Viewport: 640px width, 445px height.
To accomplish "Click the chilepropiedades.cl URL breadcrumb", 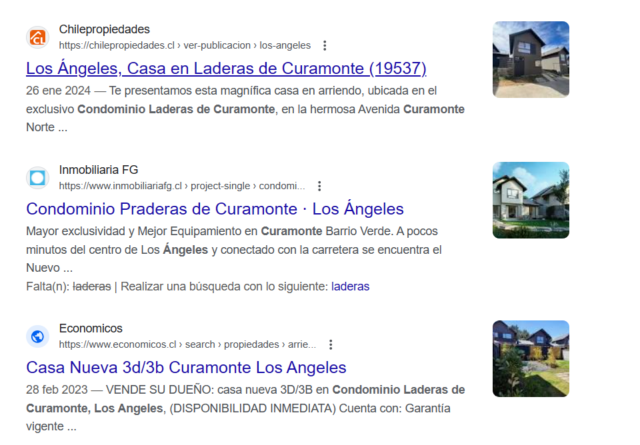I will 185,45.
